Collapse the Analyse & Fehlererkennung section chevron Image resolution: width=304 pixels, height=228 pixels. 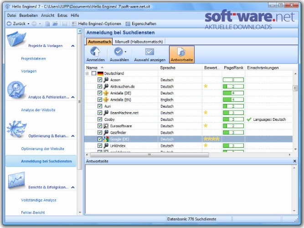[x=73, y=97]
